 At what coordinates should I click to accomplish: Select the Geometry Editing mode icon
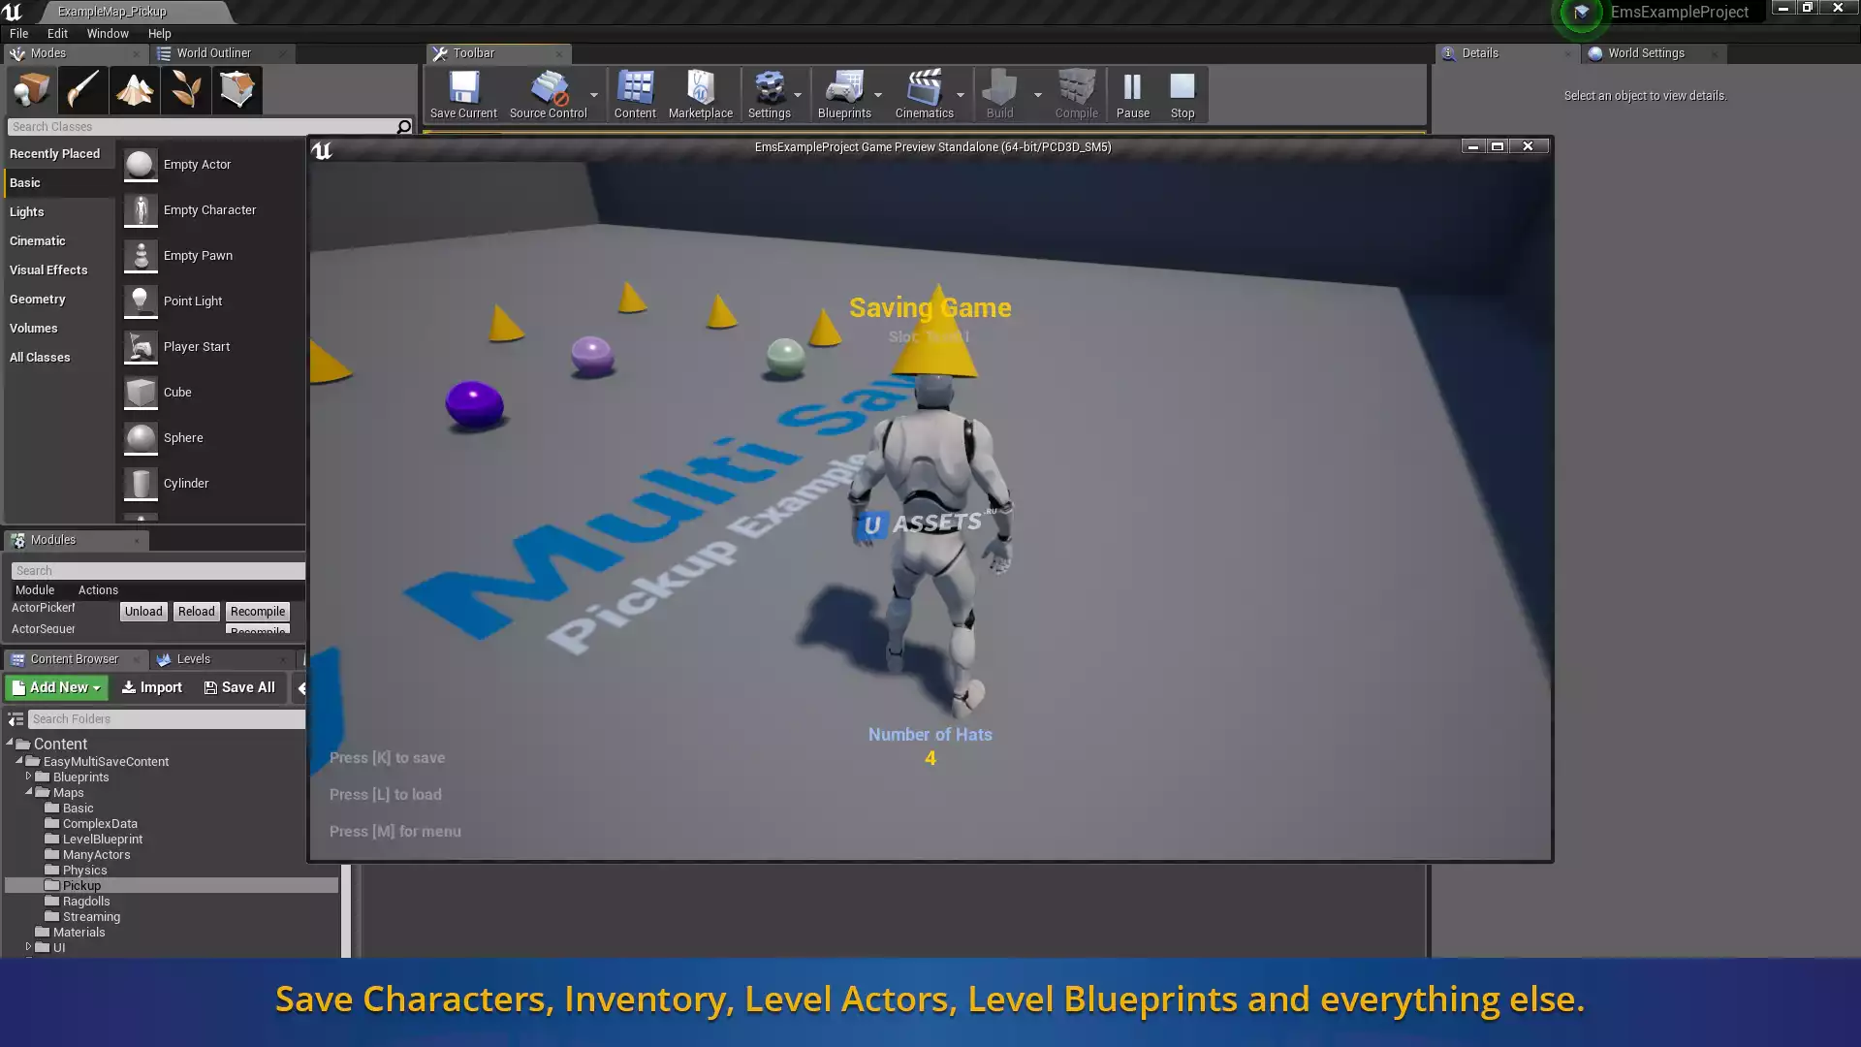coord(237,90)
